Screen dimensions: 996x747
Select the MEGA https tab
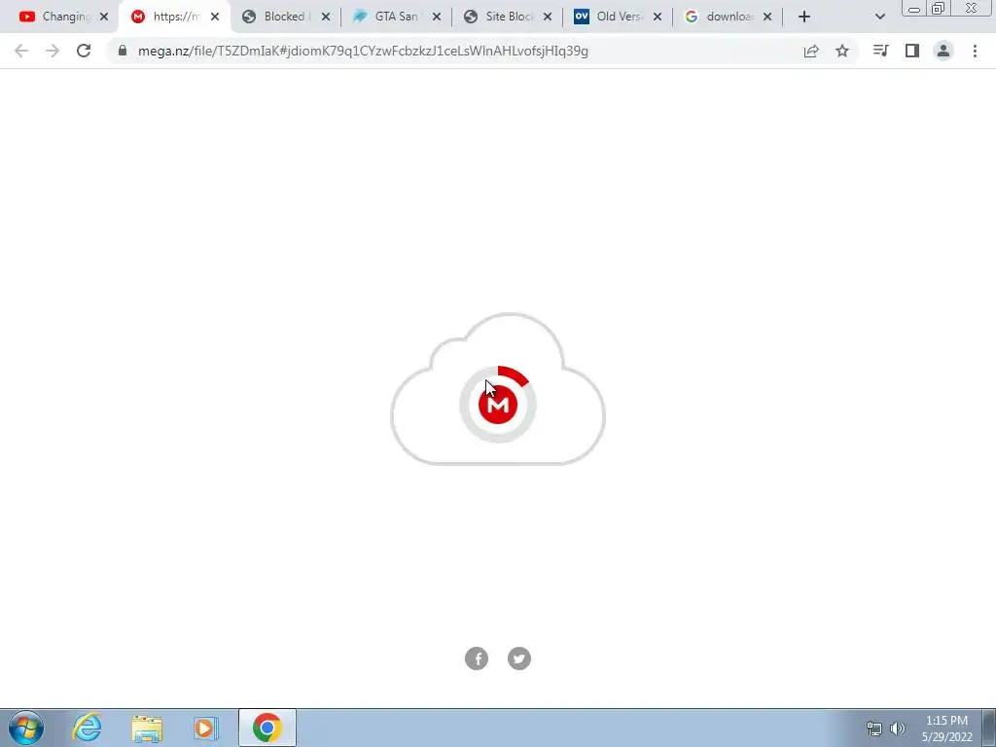[x=173, y=17]
